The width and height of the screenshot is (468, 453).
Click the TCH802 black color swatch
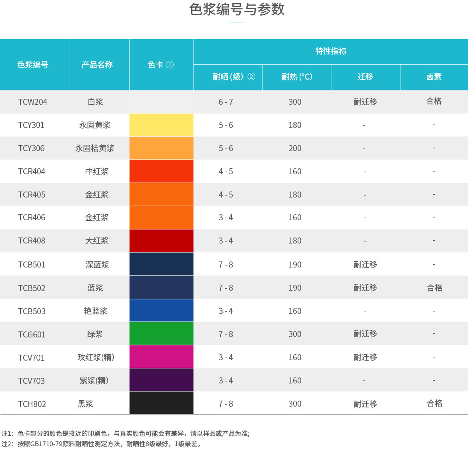pos(161,403)
